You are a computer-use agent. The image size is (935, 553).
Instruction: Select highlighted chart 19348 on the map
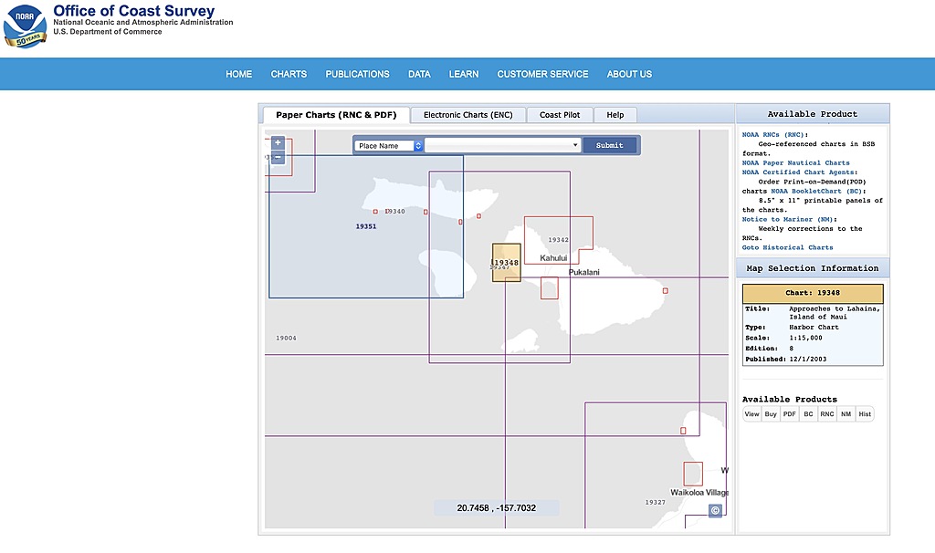(506, 262)
